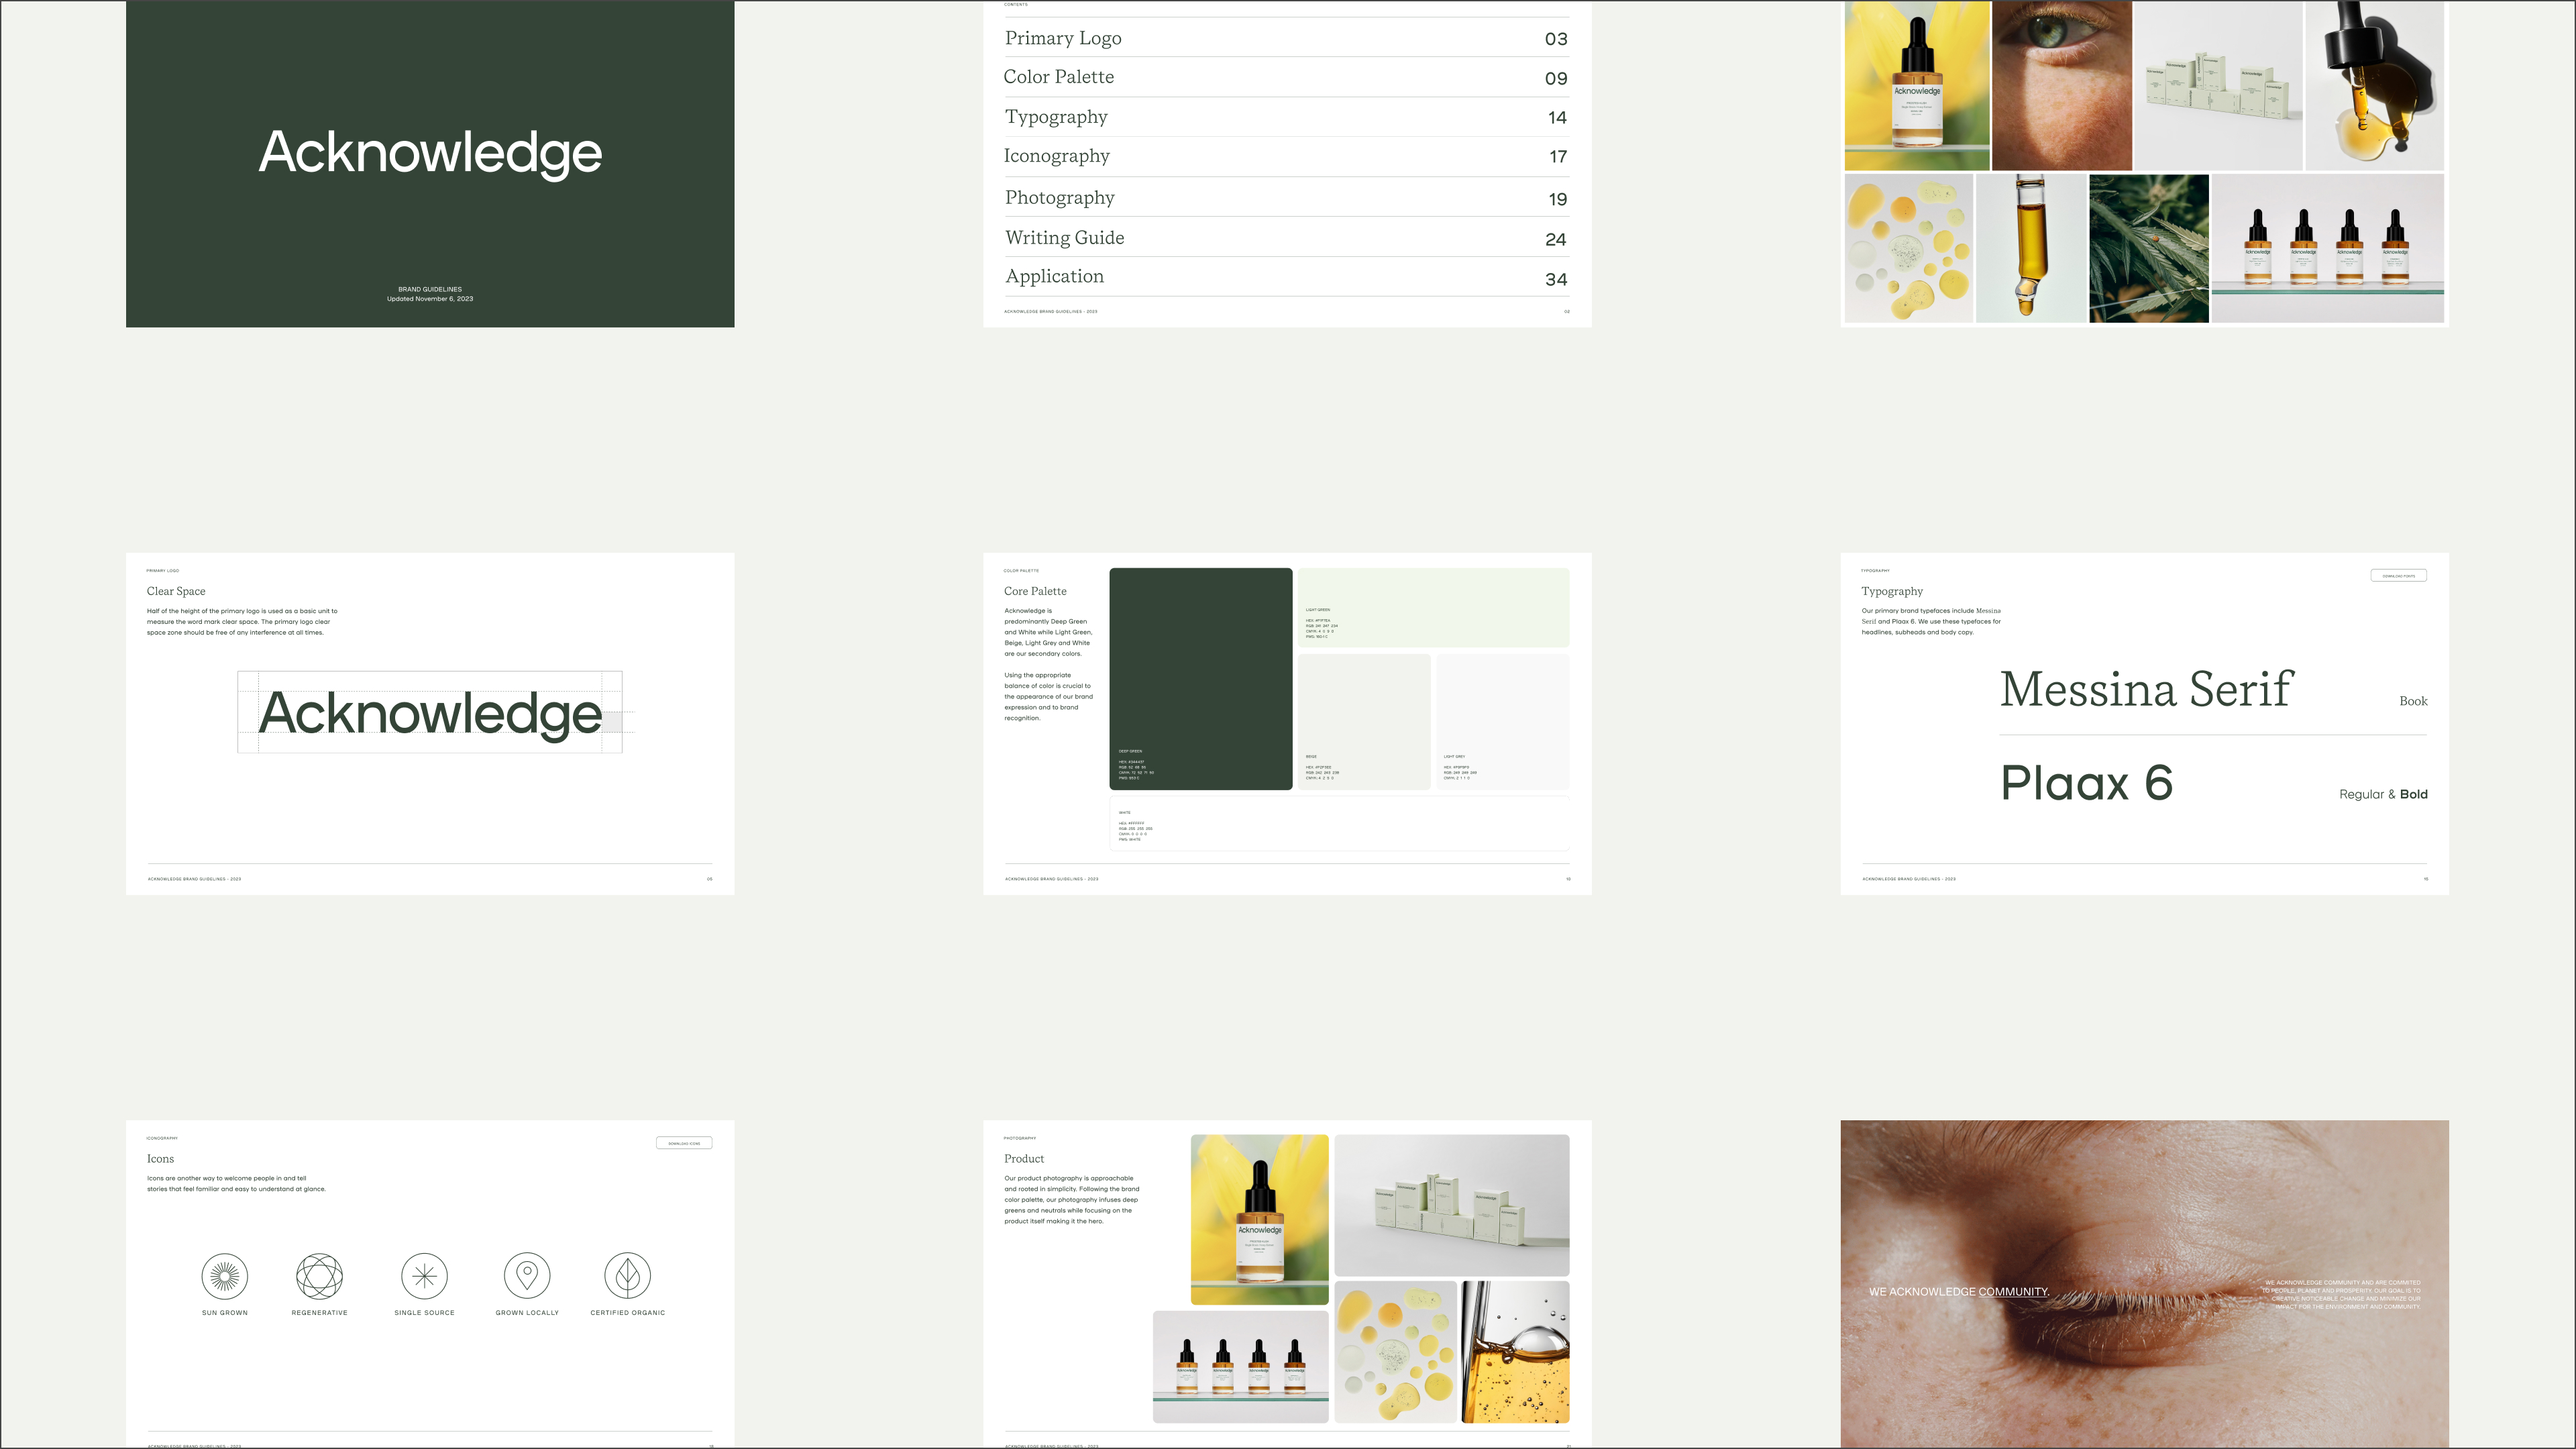
Task: Open Primary Logo contents entry
Action: pyautogui.click(x=1063, y=38)
